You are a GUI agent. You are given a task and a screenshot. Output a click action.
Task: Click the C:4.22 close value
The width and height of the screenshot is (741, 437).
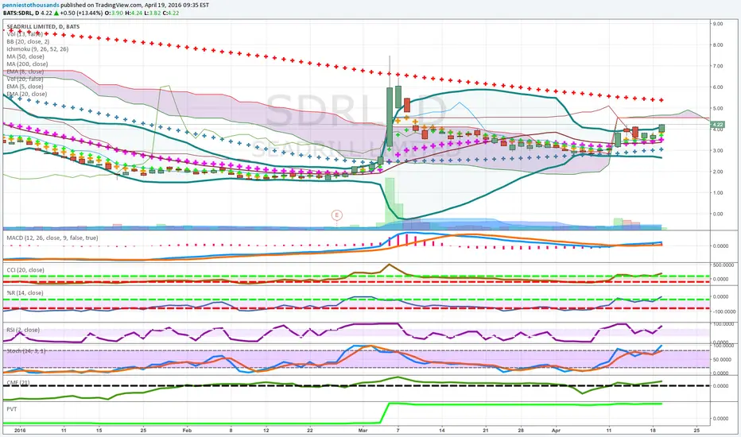(171, 13)
